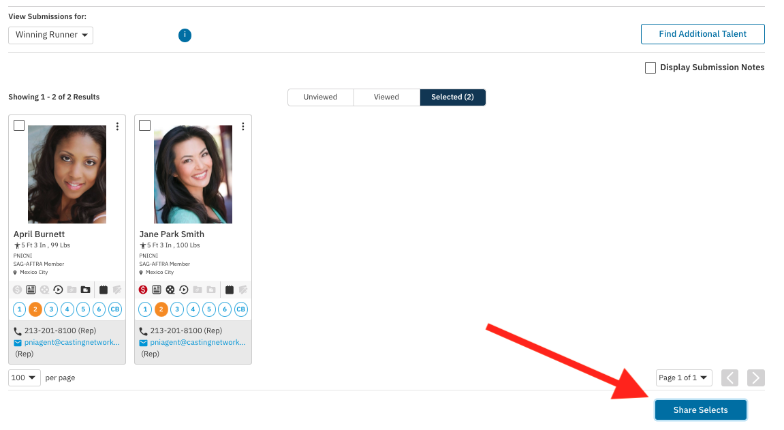Image resolution: width=784 pixels, height=430 pixels.
Task: Click the email envelope icon on April Burnett's card
Action: tap(18, 342)
